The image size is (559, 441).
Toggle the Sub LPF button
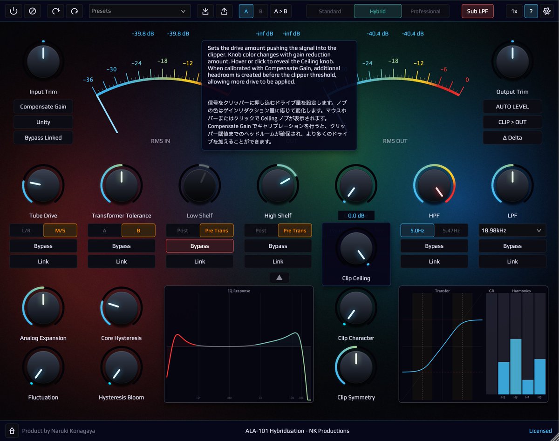tap(477, 11)
